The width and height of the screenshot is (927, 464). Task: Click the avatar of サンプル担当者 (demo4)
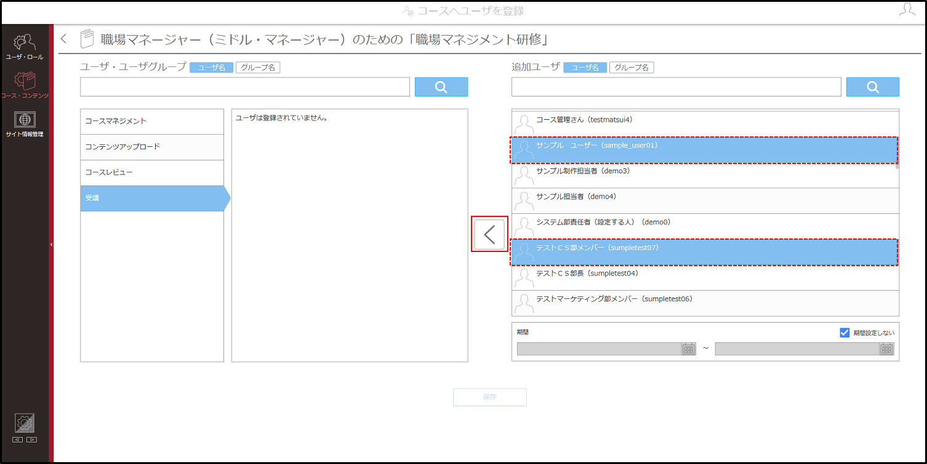(524, 201)
